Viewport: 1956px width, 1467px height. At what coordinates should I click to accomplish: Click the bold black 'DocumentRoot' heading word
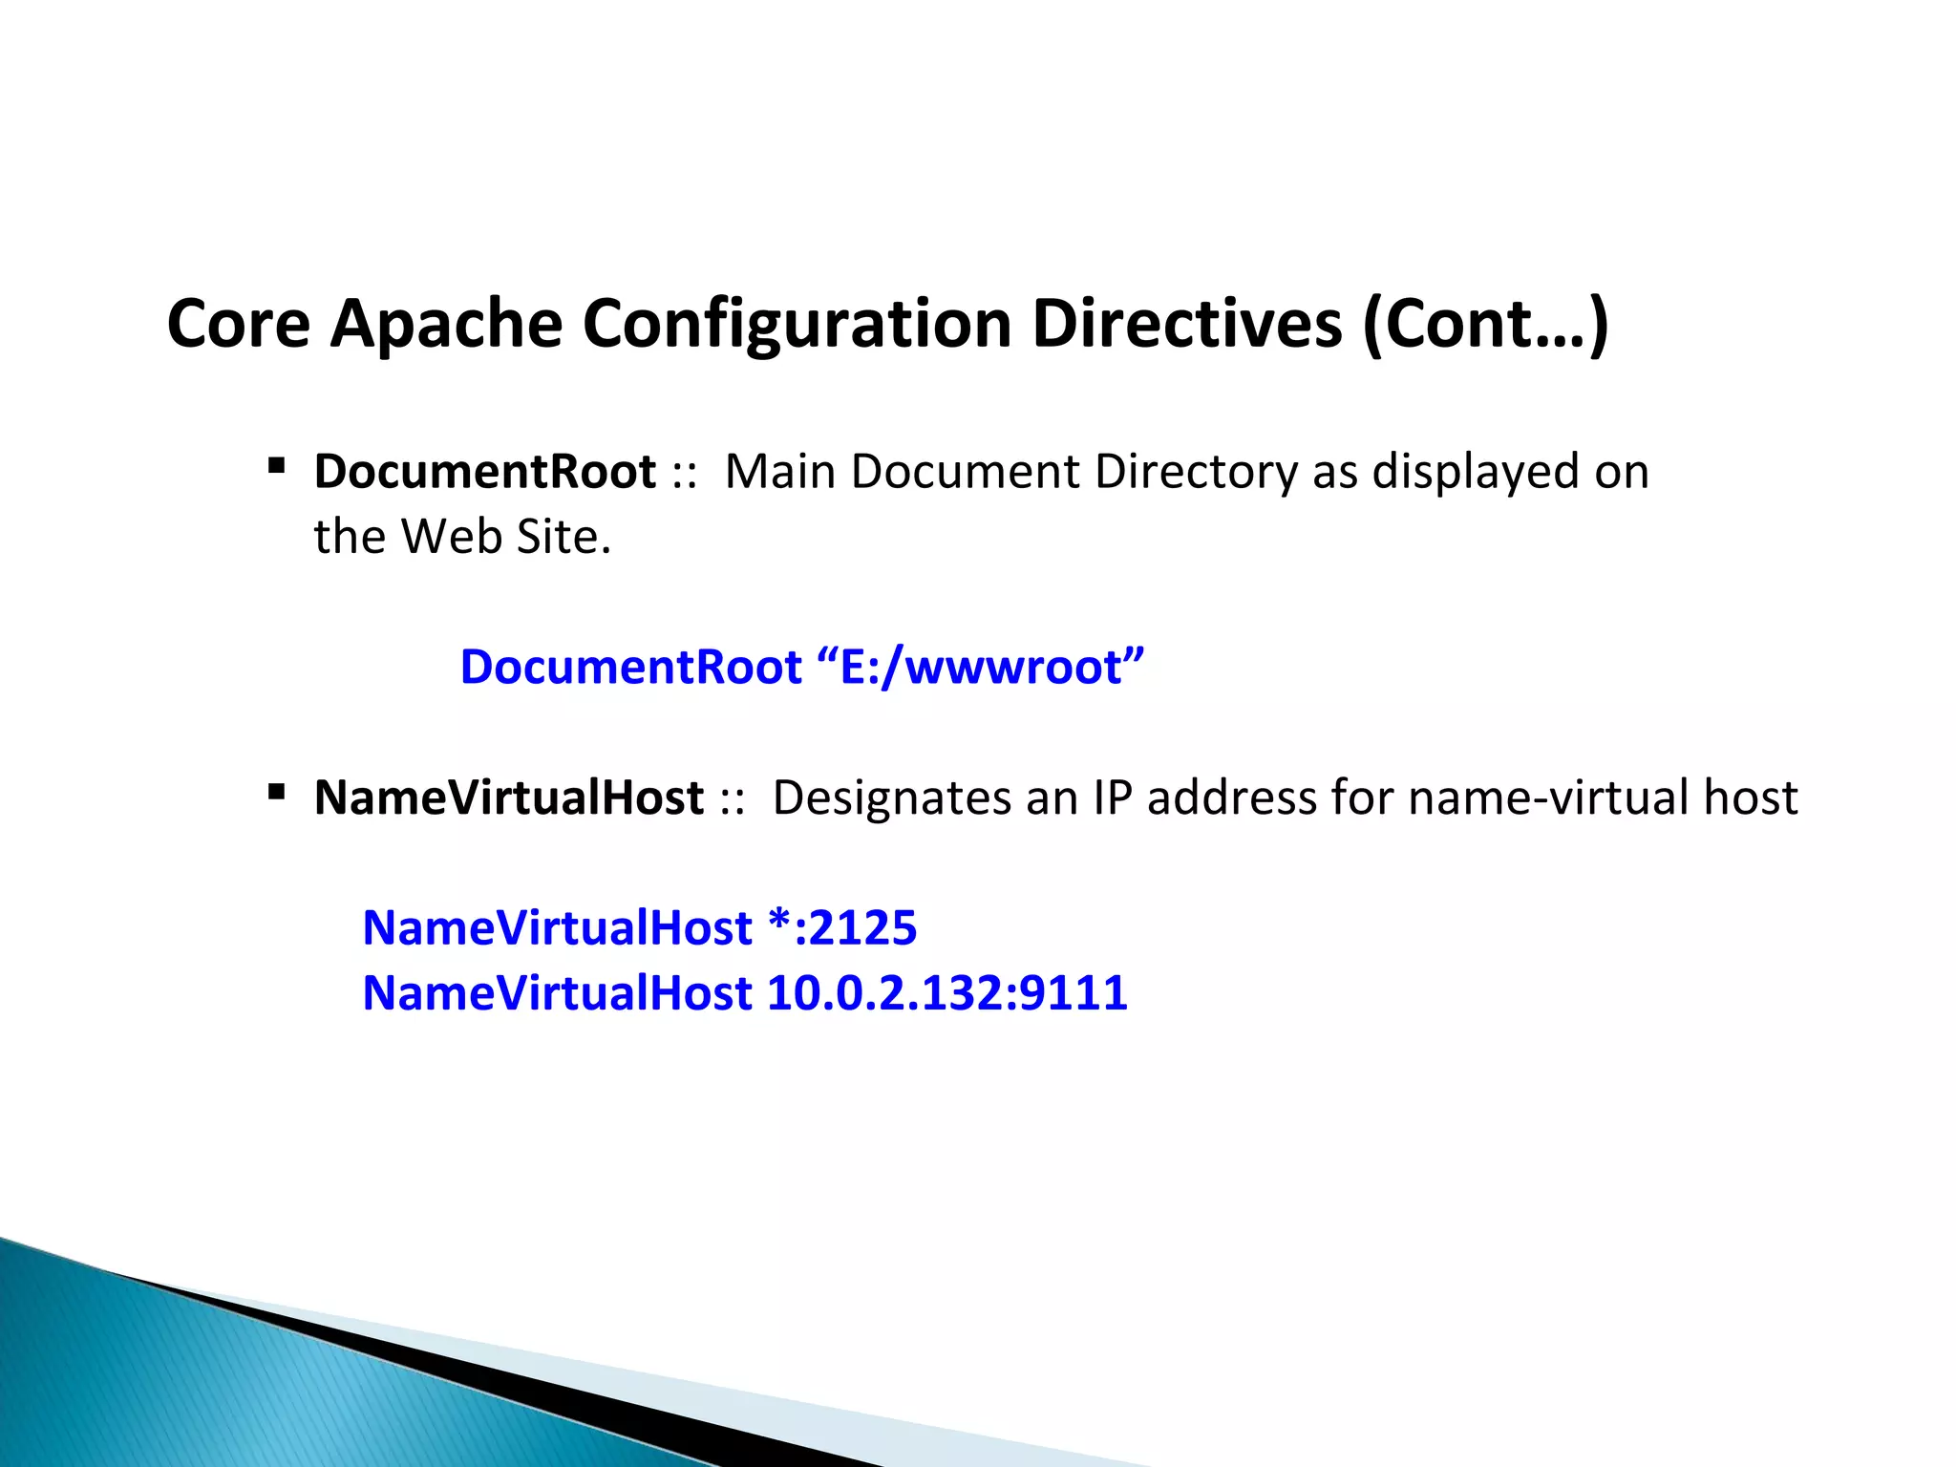click(x=484, y=472)
